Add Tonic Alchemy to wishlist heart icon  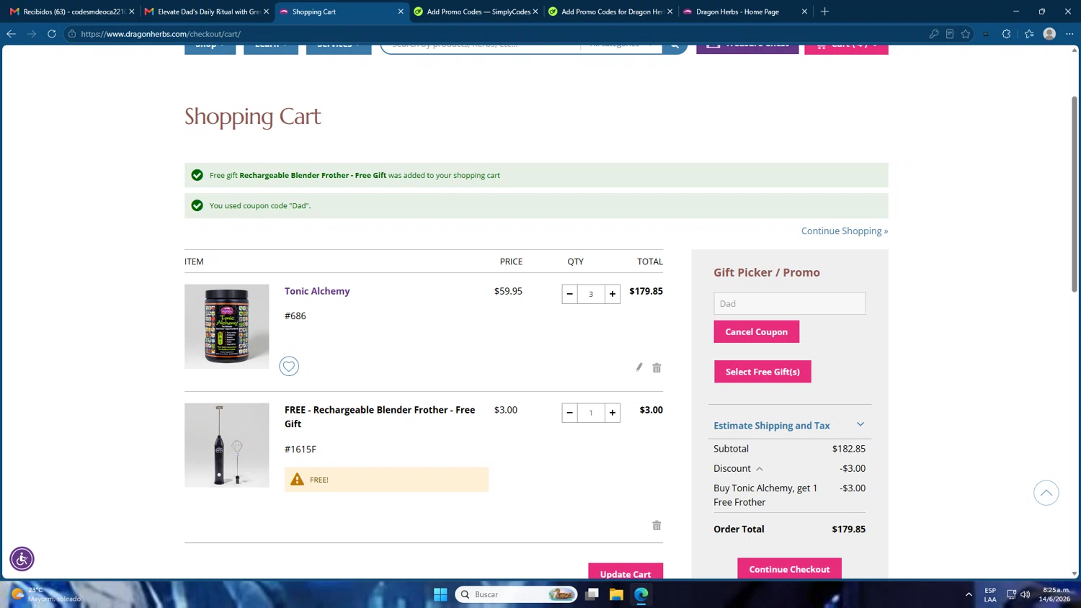pyautogui.click(x=289, y=366)
